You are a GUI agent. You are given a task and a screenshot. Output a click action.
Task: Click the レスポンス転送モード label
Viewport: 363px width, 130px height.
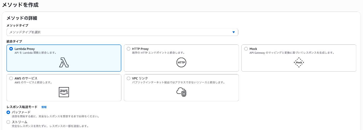[22, 107]
